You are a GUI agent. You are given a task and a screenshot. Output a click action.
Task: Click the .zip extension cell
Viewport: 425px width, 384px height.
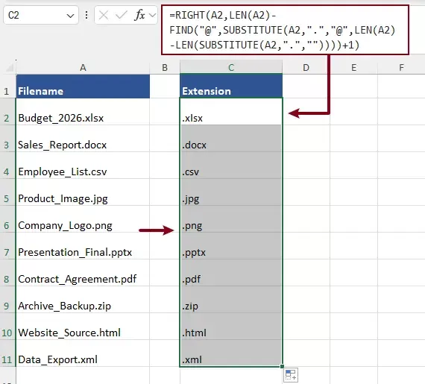pos(231,300)
